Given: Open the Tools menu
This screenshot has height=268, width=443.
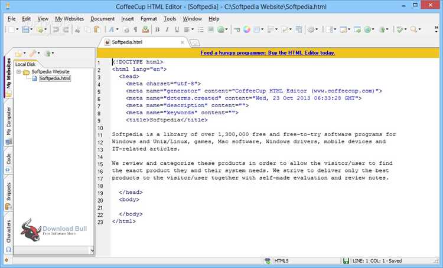Looking at the screenshot, I should click(x=170, y=19).
